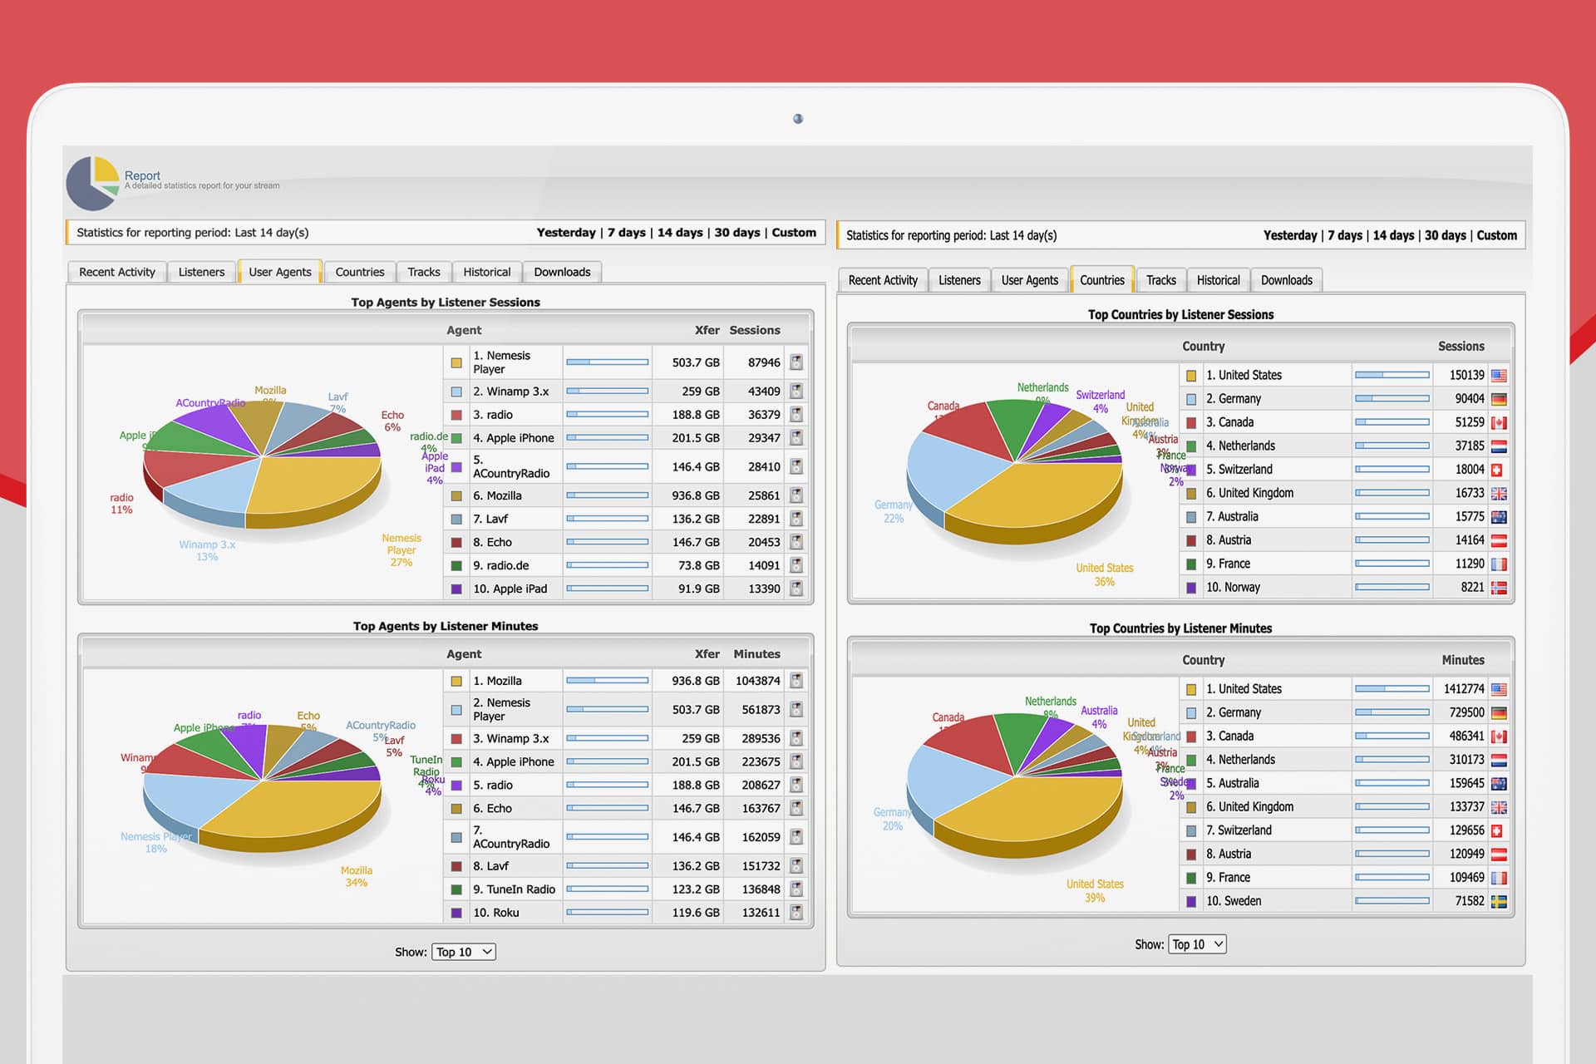Click details icon for Echo sessions row

(796, 542)
